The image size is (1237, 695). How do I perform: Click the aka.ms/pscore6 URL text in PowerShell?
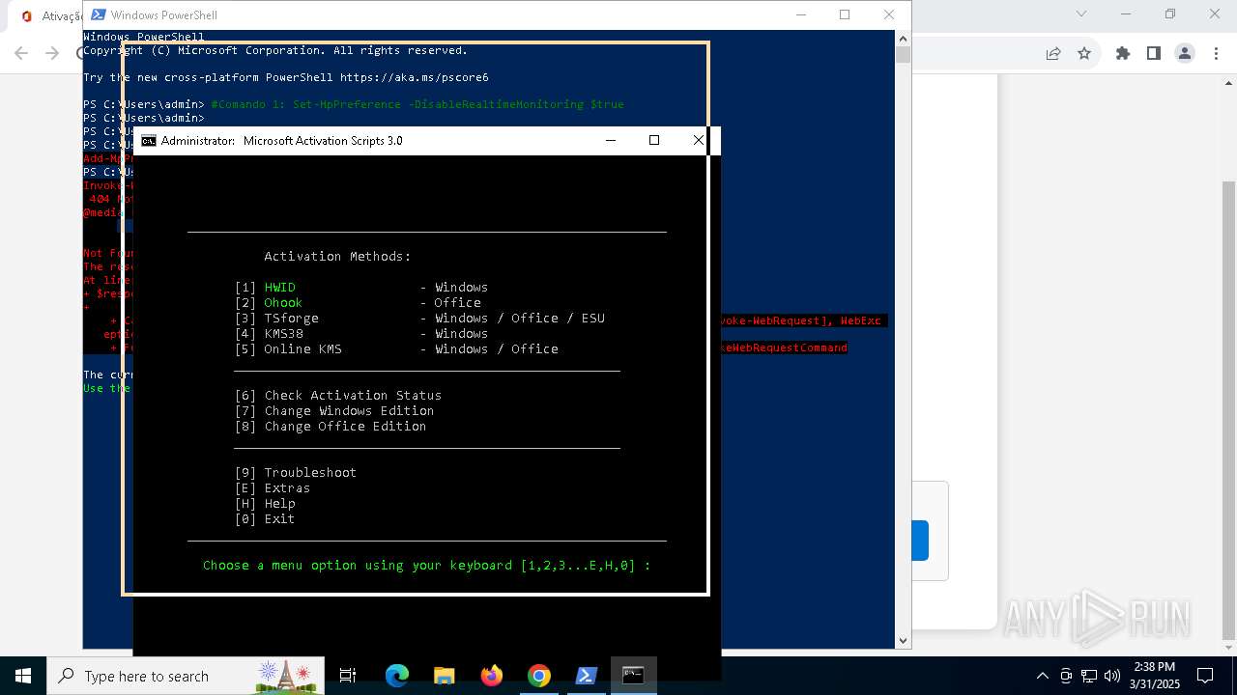[415, 77]
